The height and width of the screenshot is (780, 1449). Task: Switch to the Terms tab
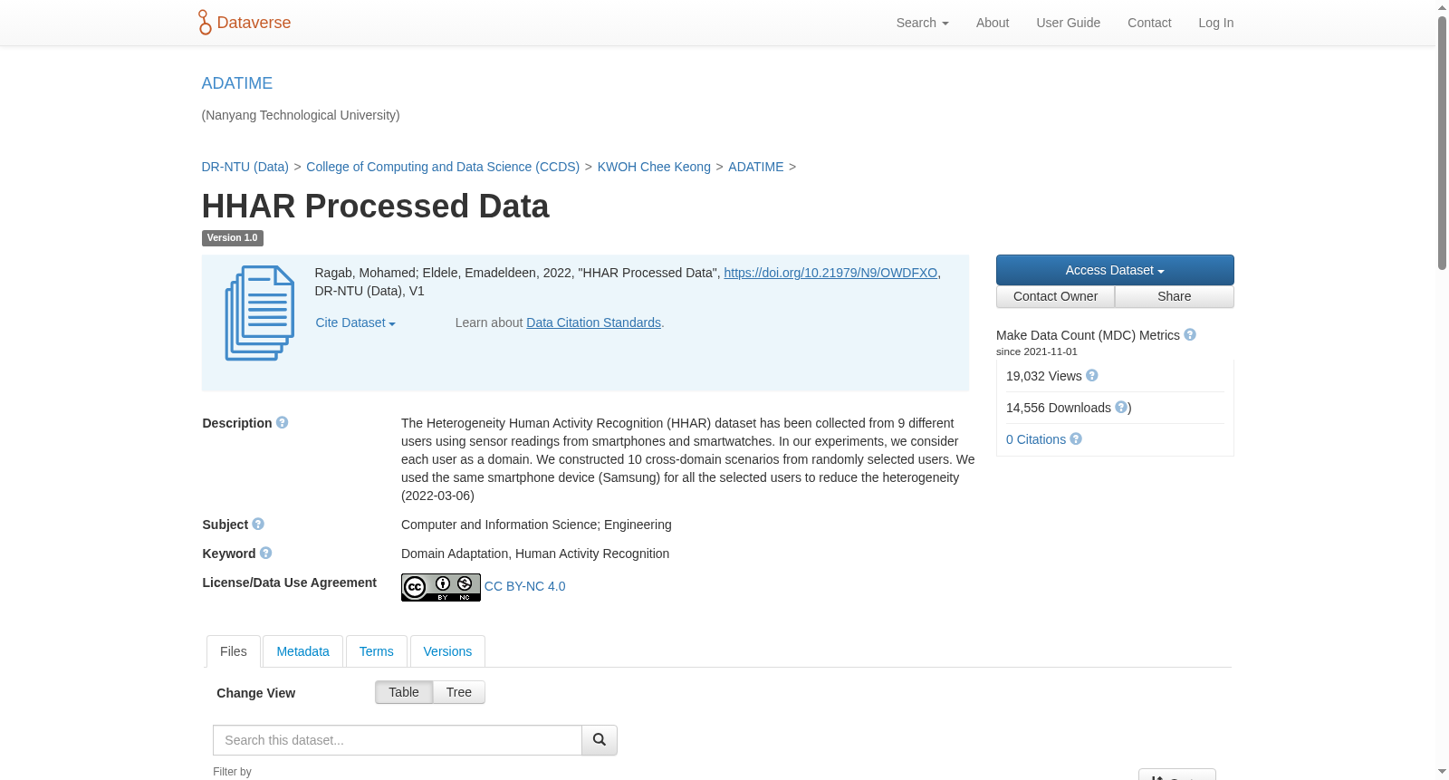point(377,651)
